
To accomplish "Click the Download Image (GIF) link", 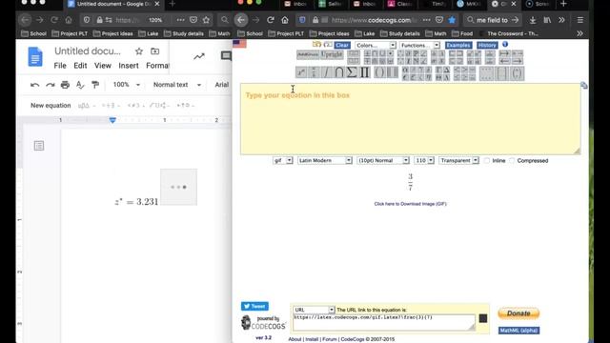I will tap(410, 204).
